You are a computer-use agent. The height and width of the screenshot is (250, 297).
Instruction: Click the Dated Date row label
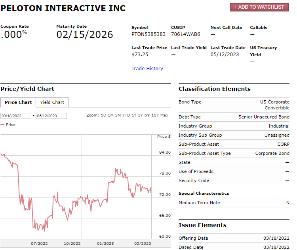pyautogui.click(x=191, y=247)
